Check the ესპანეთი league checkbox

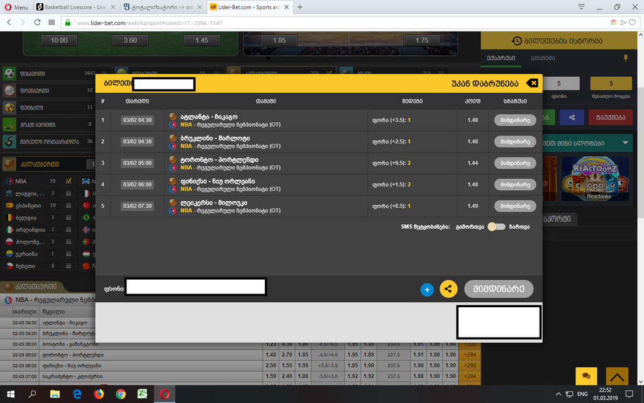click(69, 205)
